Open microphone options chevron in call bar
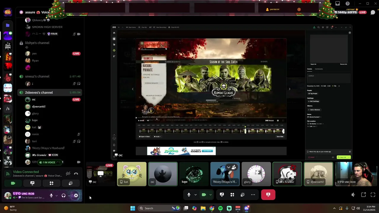The image size is (379, 213). [195, 195]
